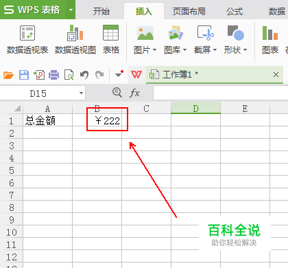Expand the 截屏 dropdown arrow
The image size is (288, 268).
(215, 49)
